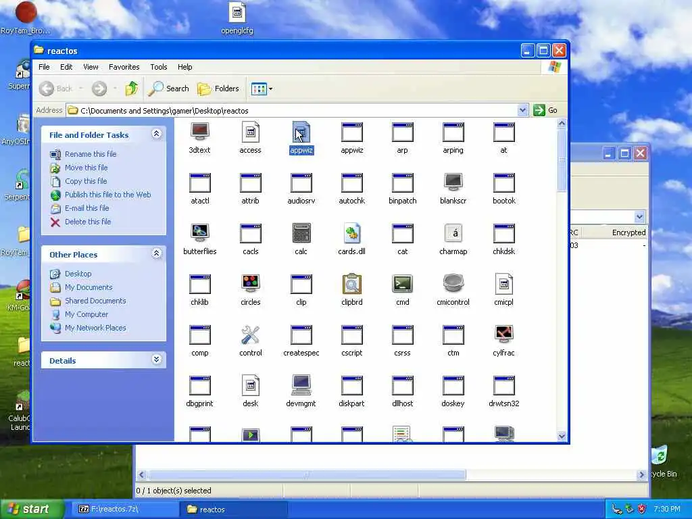Viewport: 692px width, 519px height.
Task: Click the reactos taskbar button
Action: (x=233, y=510)
